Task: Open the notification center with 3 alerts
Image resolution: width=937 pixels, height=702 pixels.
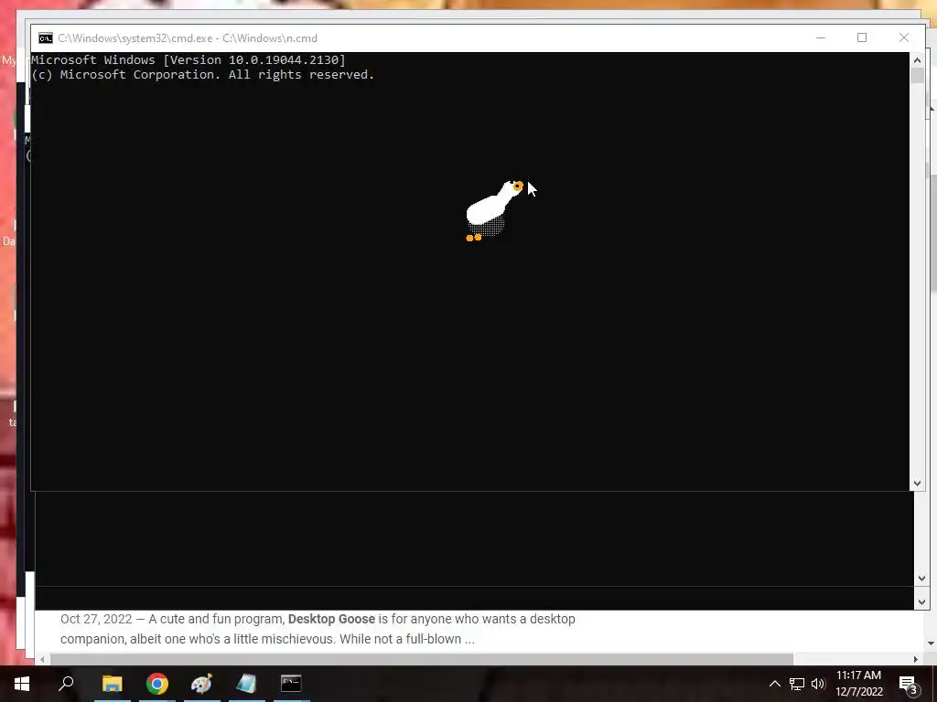Action: pos(909,684)
